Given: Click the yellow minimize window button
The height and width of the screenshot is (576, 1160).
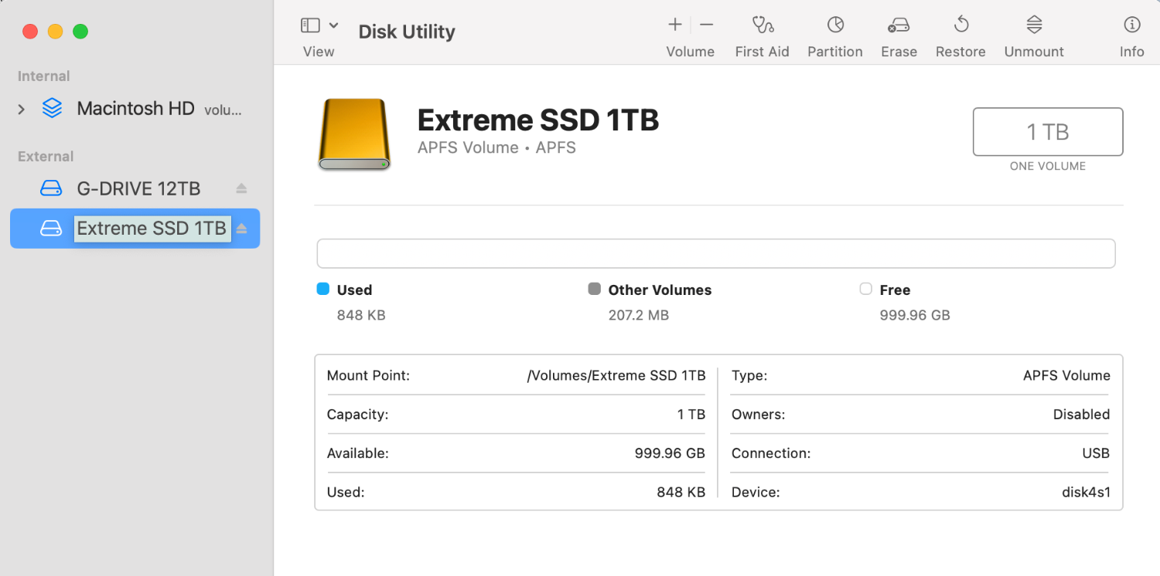Looking at the screenshot, I should click(x=56, y=32).
